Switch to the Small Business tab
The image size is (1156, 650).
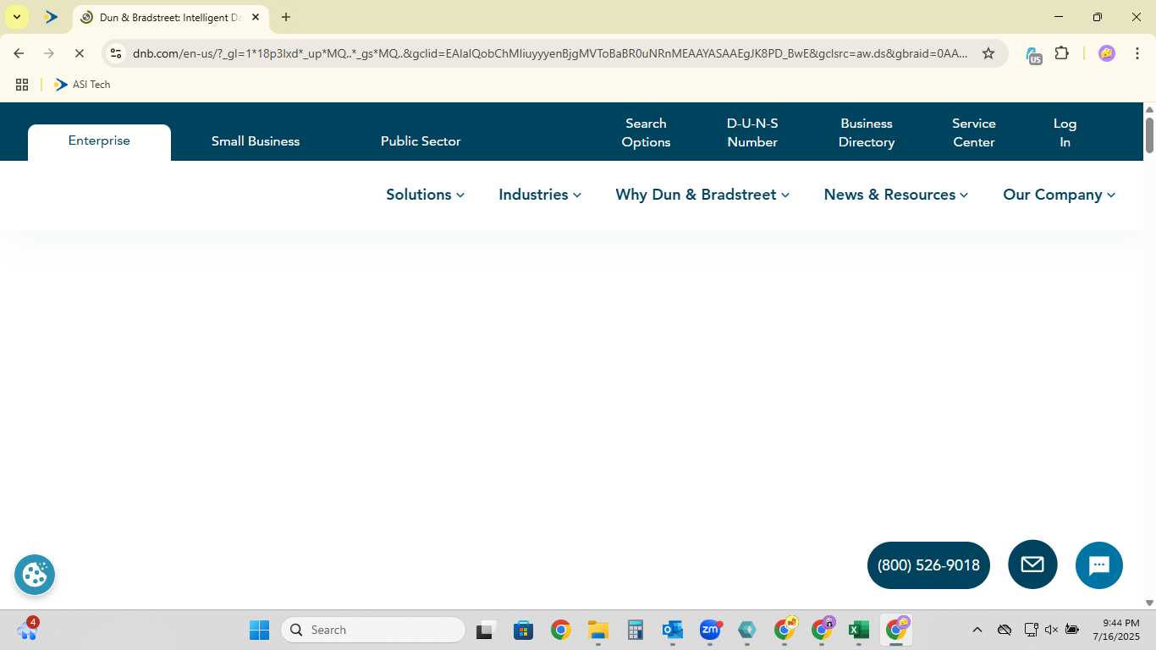(x=256, y=141)
